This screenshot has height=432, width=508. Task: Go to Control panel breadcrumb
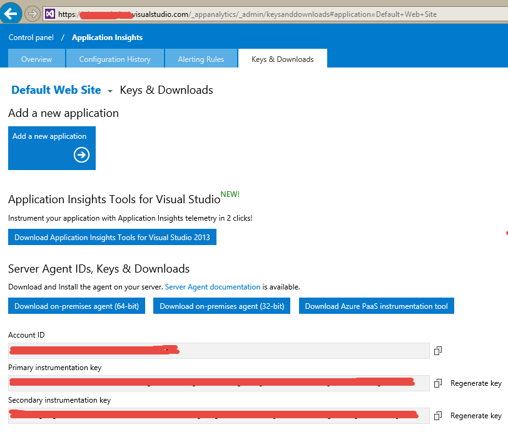tap(31, 38)
